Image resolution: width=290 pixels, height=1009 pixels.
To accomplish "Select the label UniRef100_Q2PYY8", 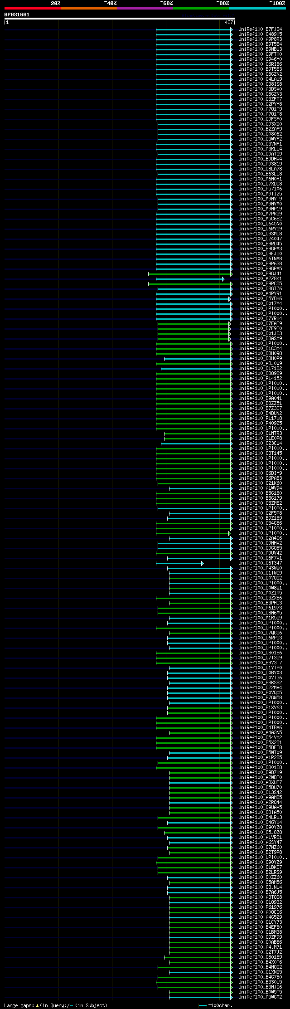I will pyautogui.click(x=260, y=104).
